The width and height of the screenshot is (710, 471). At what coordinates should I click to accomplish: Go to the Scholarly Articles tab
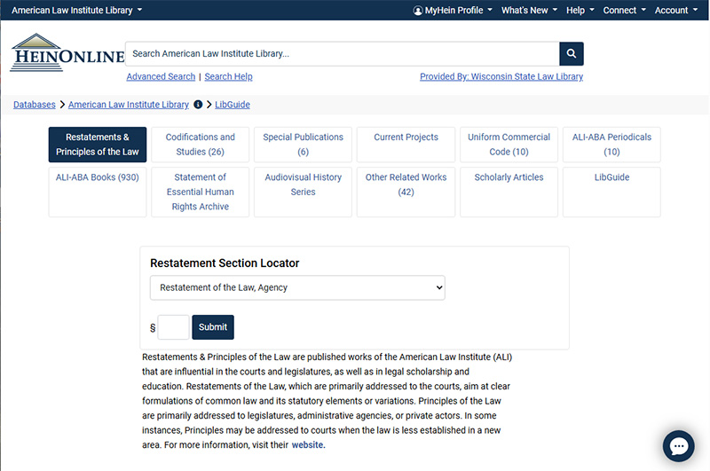[x=509, y=192]
